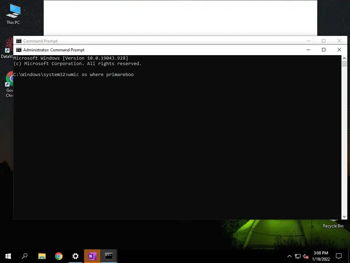Click the background Command Prompt title text
Screen dimensions: 350x263
tap(40, 41)
